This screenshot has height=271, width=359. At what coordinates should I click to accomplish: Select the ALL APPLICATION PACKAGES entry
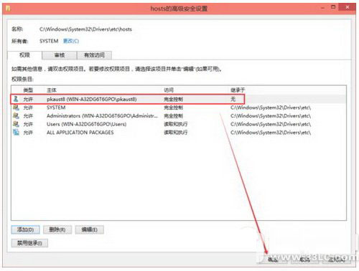[179, 133]
